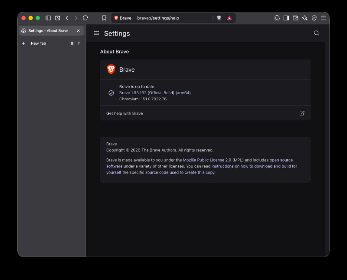Image resolution: width=347 pixels, height=280 pixels.
Task: Click the Brave is up to date text
Action: (x=137, y=87)
